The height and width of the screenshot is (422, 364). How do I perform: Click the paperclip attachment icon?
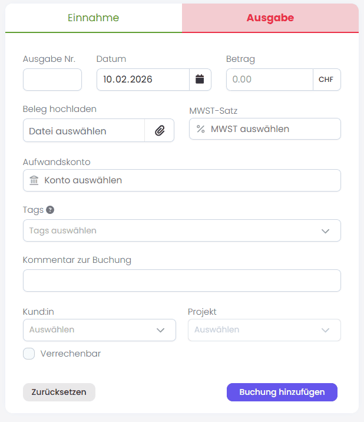point(160,131)
